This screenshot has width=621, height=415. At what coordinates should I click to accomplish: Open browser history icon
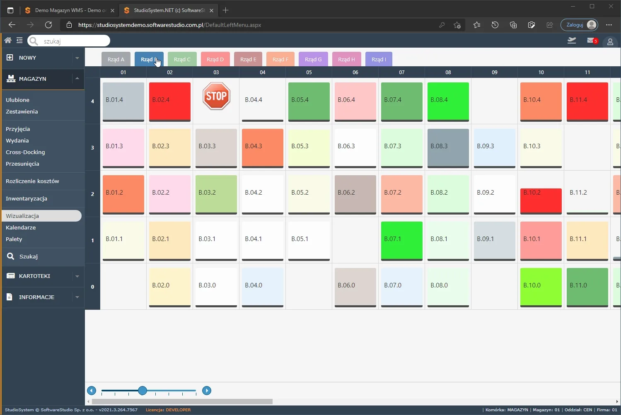[495, 25]
